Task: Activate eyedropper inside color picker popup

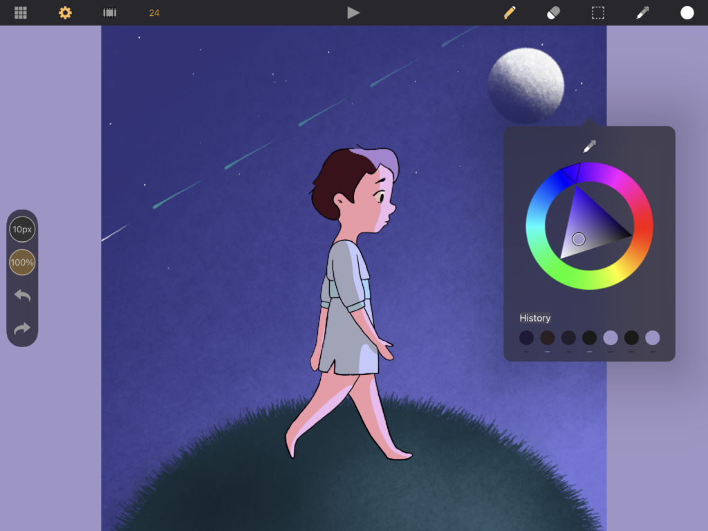Action: tap(589, 147)
